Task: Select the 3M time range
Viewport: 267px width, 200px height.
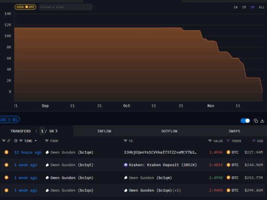Action: tap(252, 7)
